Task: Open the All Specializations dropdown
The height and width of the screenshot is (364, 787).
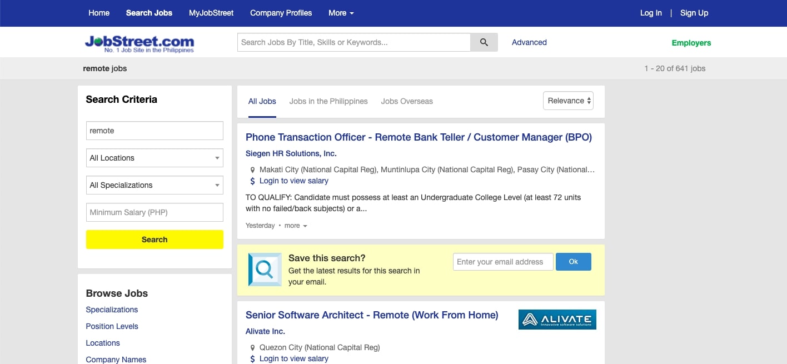Action: [155, 185]
